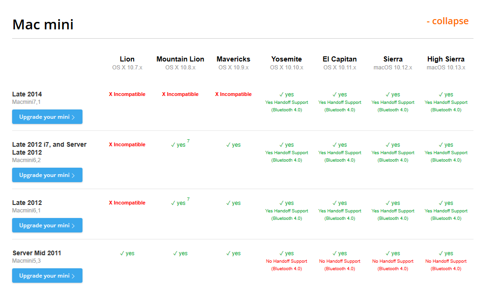The width and height of the screenshot is (487, 286).
Task: Collapse the Mac mini section
Action: 447,21
